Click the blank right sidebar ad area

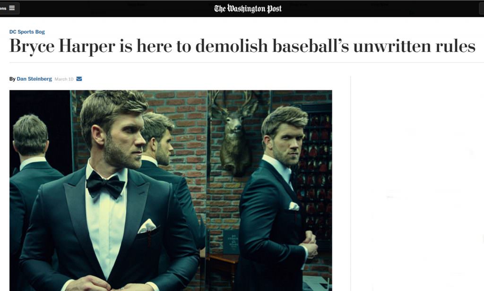pyautogui.click(x=417, y=183)
